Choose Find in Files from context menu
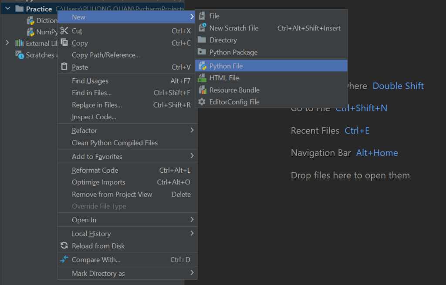 91,93
